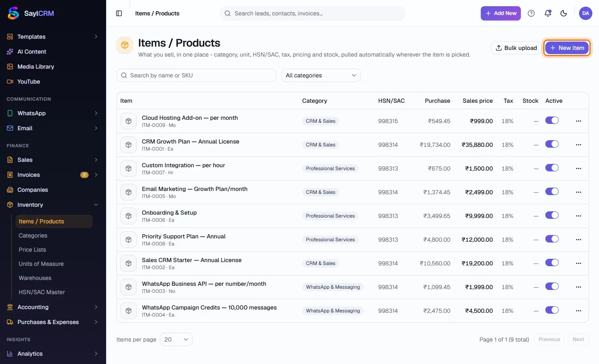Open row actions for Cloud Hosting Add-on
Screen dimensions: 599x364
tap(579, 121)
